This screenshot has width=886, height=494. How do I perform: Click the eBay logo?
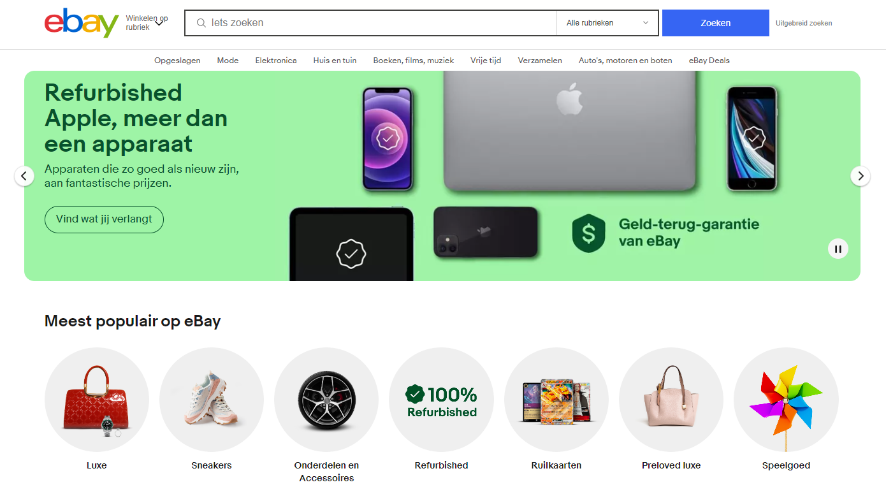[82, 23]
